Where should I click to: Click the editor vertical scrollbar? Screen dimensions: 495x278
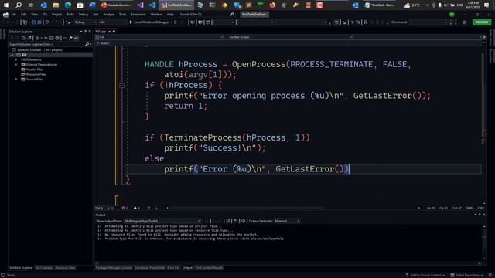483,124
